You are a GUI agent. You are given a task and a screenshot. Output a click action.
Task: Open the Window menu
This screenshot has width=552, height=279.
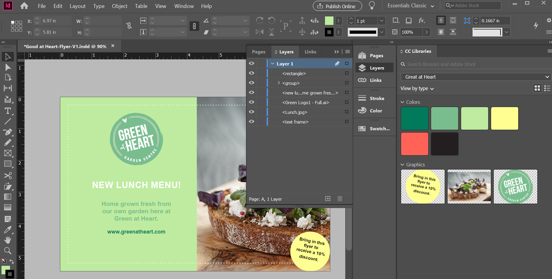184,6
